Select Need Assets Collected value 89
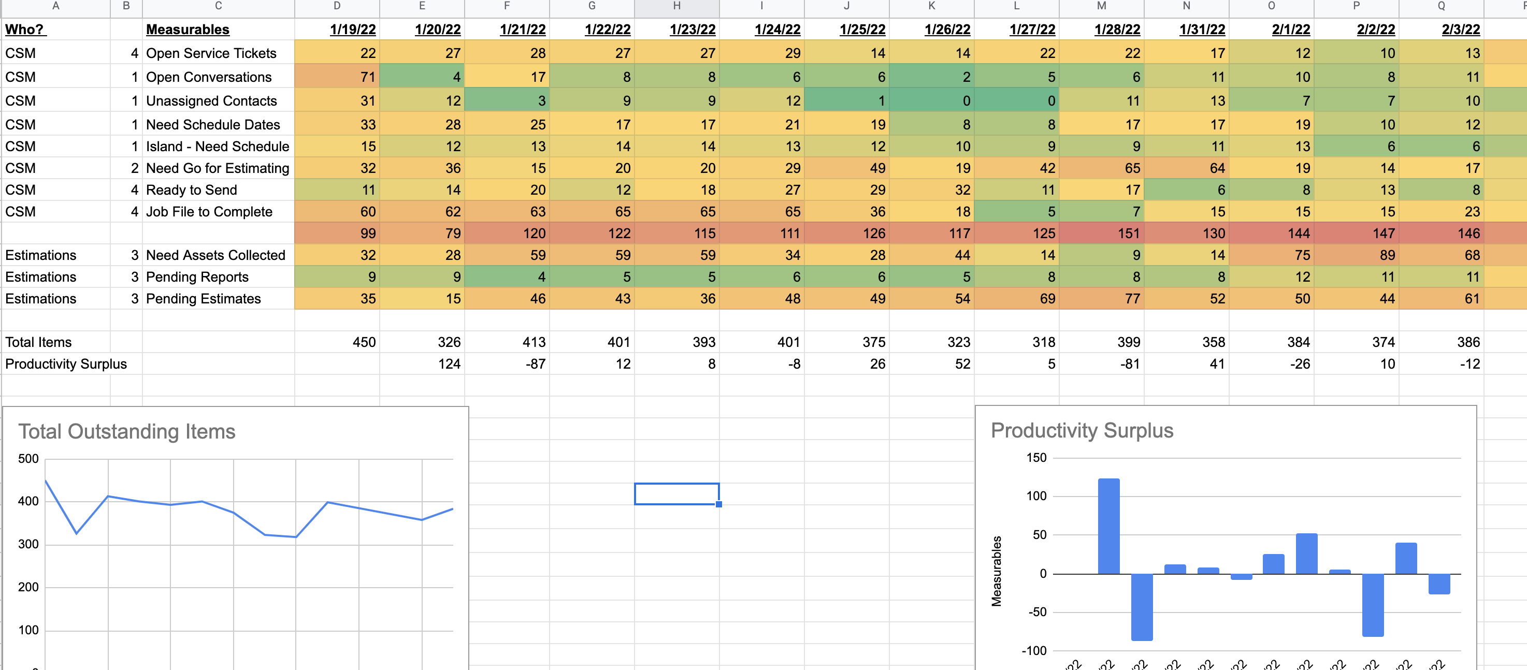The height and width of the screenshot is (670, 1527). coord(1356,255)
